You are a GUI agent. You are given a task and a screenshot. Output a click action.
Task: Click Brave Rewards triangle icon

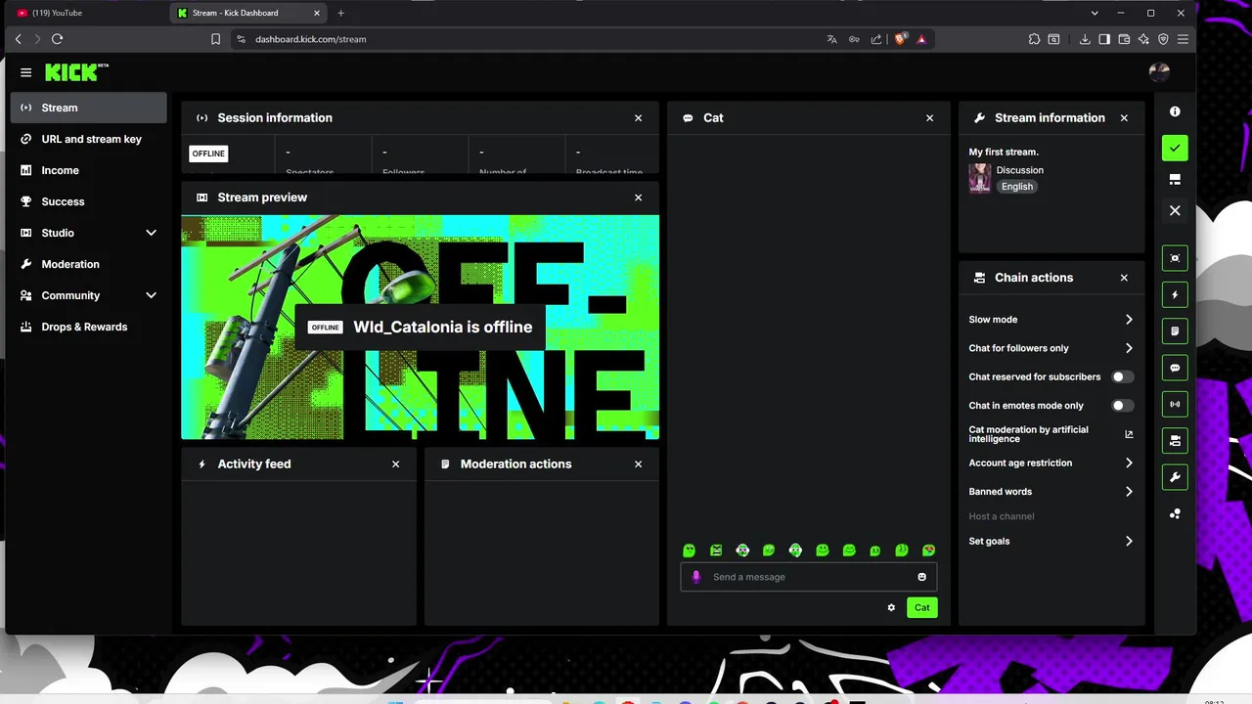click(921, 39)
